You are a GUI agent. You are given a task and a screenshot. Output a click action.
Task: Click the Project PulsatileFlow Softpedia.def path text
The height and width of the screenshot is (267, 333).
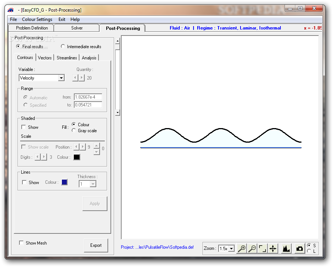coord(157,247)
